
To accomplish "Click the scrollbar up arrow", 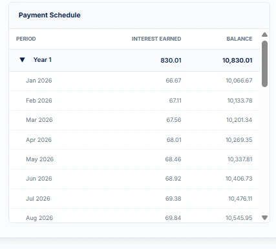I will pyautogui.click(x=264, y=35).
